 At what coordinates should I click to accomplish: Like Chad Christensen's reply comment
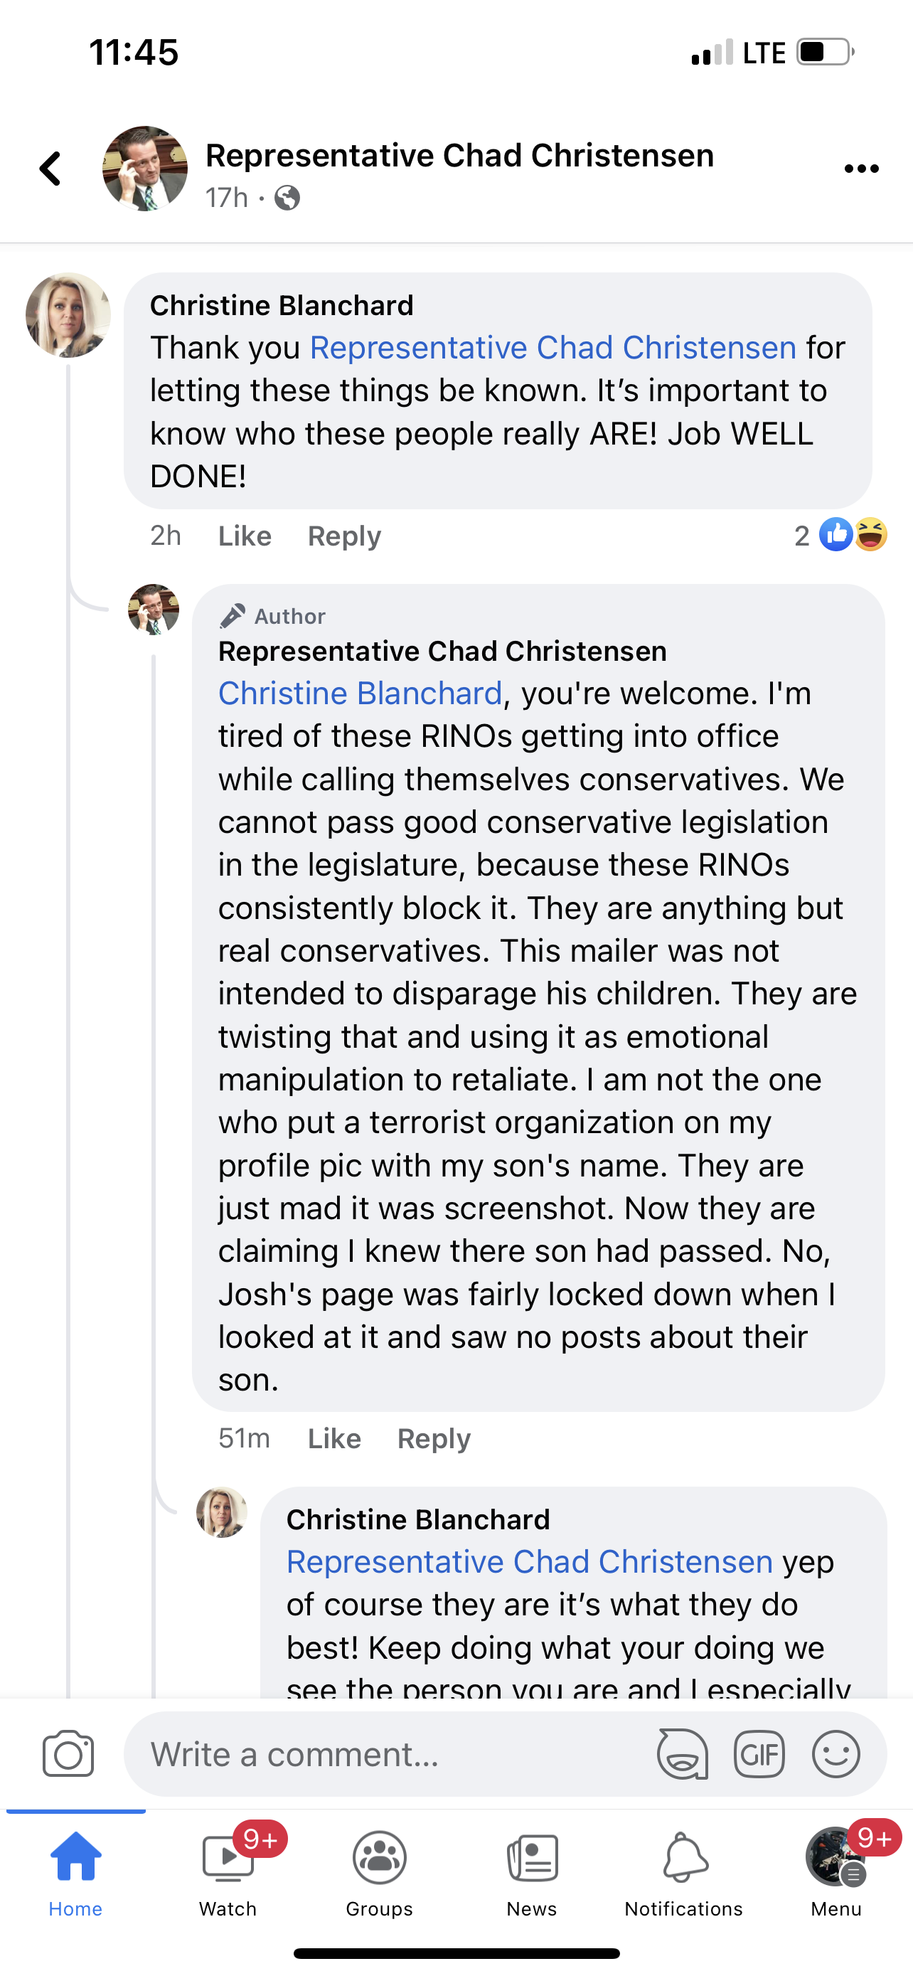[x=333, y=1438]
